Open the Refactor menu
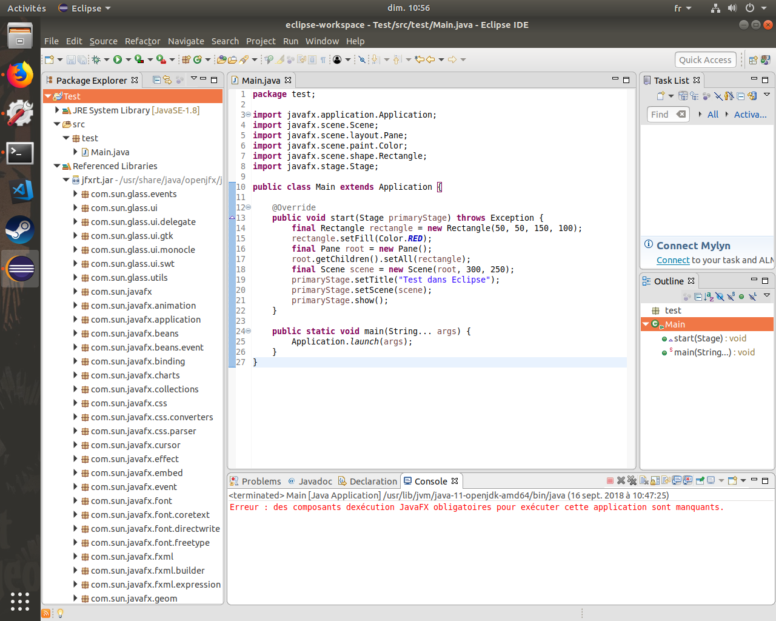This screenshot has height=621, width=776. pos(142,41)
